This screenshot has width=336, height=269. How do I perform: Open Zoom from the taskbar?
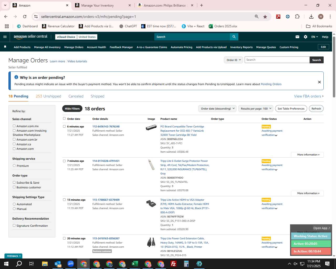(x=71, y=264)
